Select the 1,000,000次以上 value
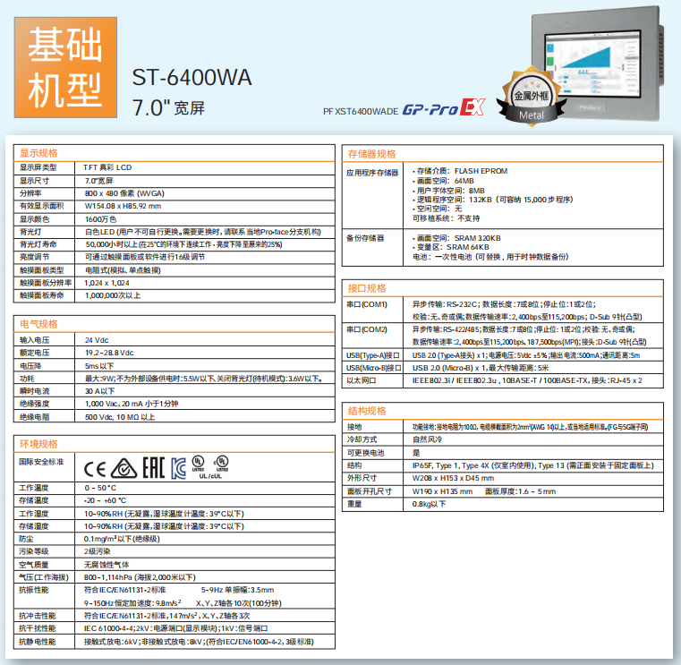681x665 pixels. point(113,295)
